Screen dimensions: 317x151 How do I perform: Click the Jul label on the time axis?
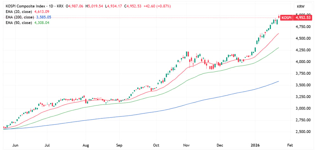[x=47, y=145]
